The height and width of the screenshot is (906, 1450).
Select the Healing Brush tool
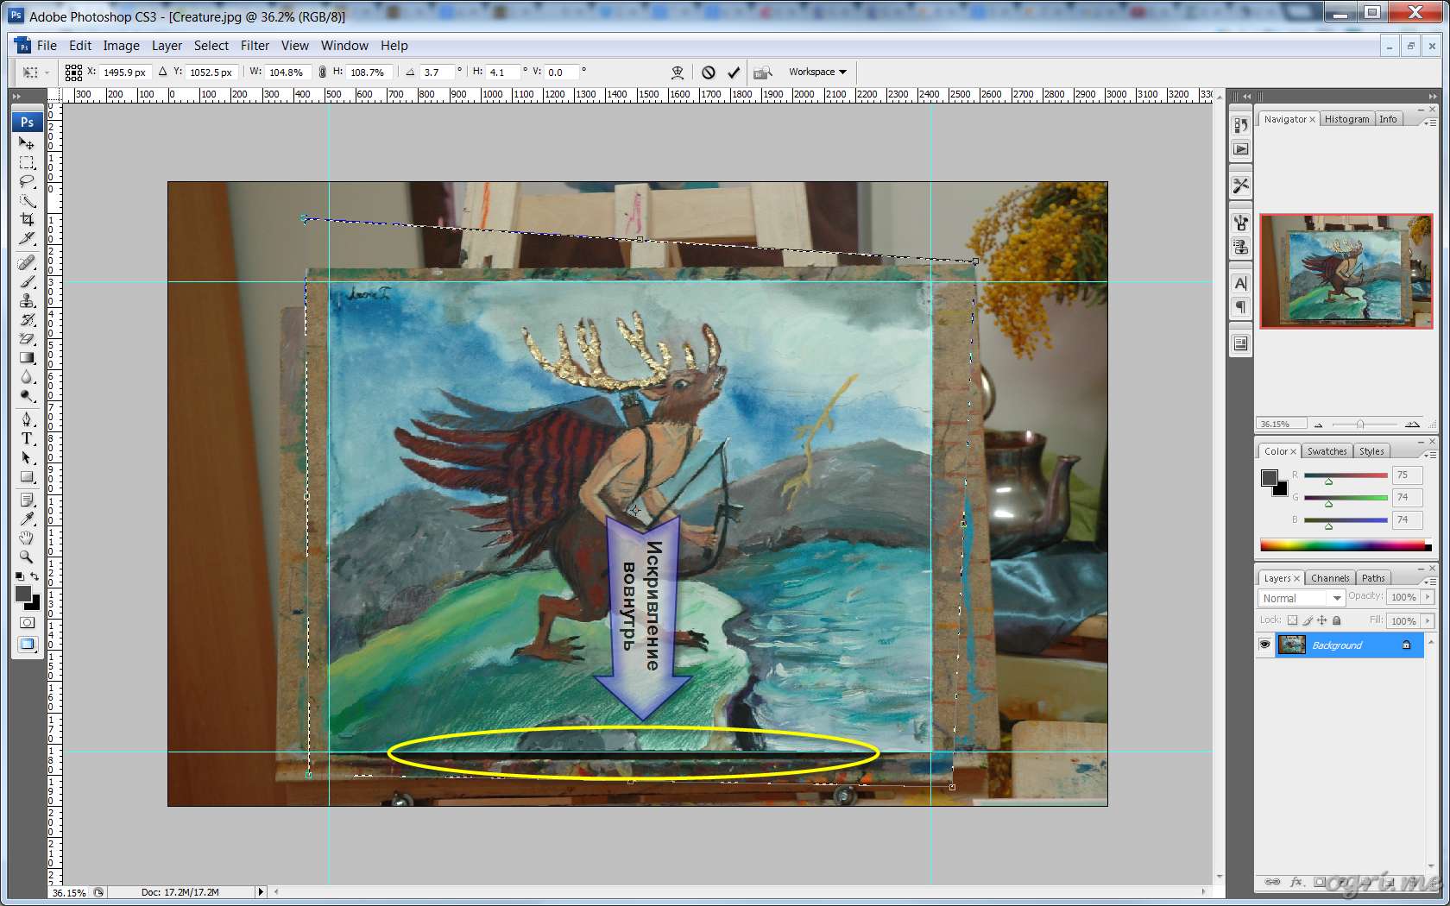27,262
